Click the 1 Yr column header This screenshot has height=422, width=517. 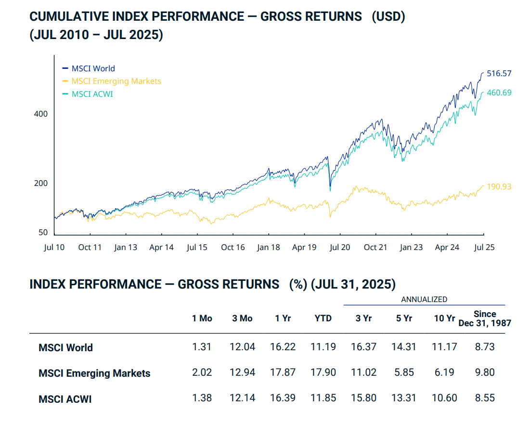coord(283,318)
